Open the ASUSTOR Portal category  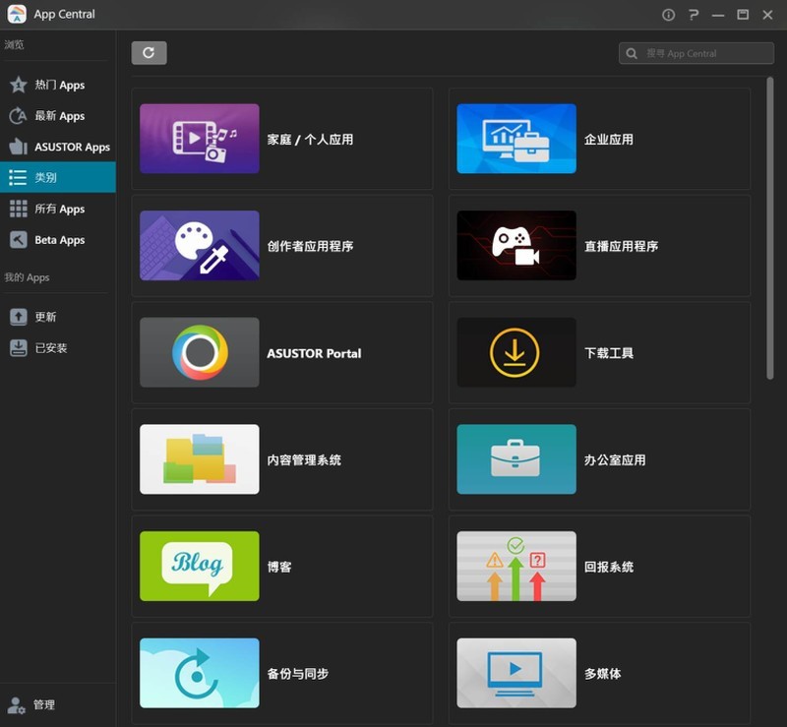[x=282, y=352]
